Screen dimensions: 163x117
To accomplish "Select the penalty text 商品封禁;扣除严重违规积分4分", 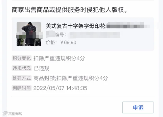I will click(71, 78).
